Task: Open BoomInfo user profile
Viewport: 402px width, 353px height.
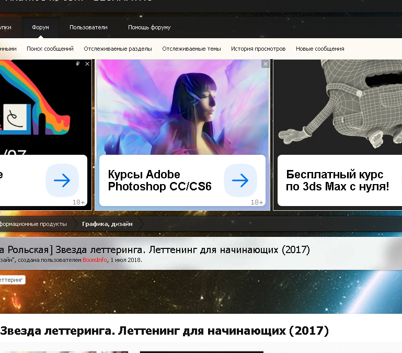Action: pyautogui.click(x=95, y=260)
